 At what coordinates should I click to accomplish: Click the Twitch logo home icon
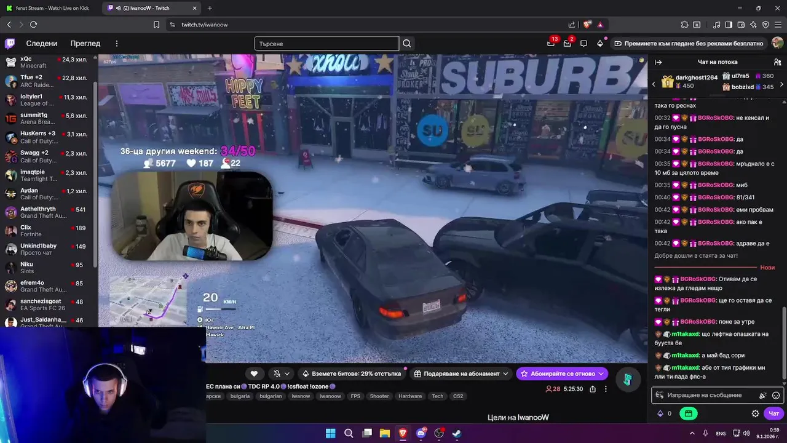pyautogui.click(x=10, y=44)
